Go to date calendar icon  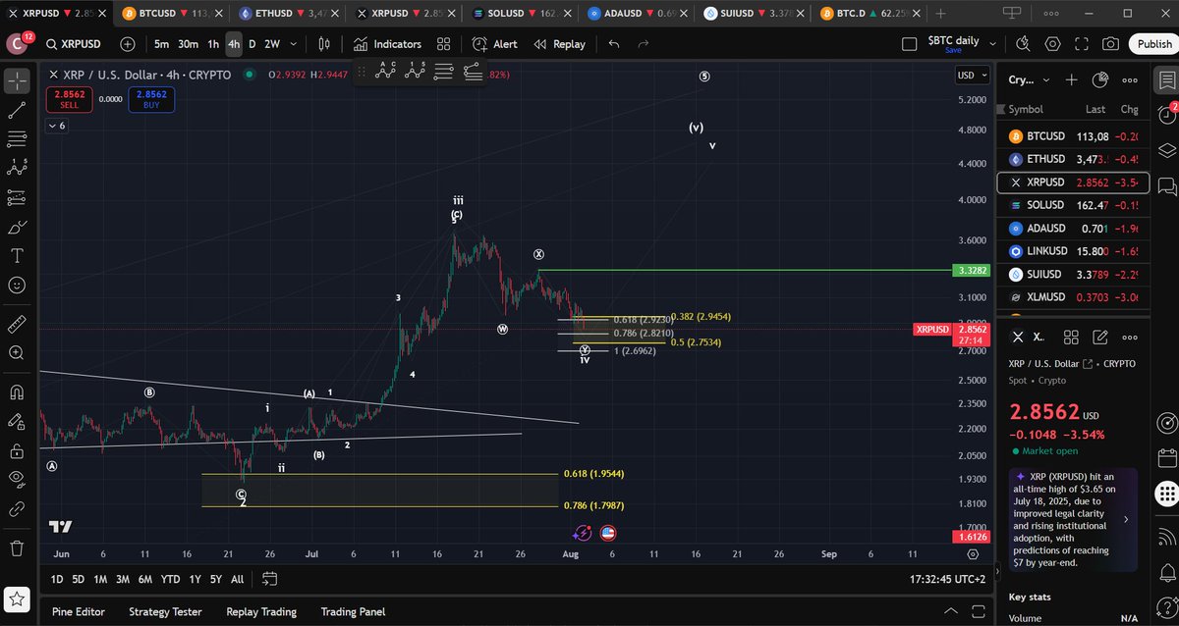(x=270, y=579)
